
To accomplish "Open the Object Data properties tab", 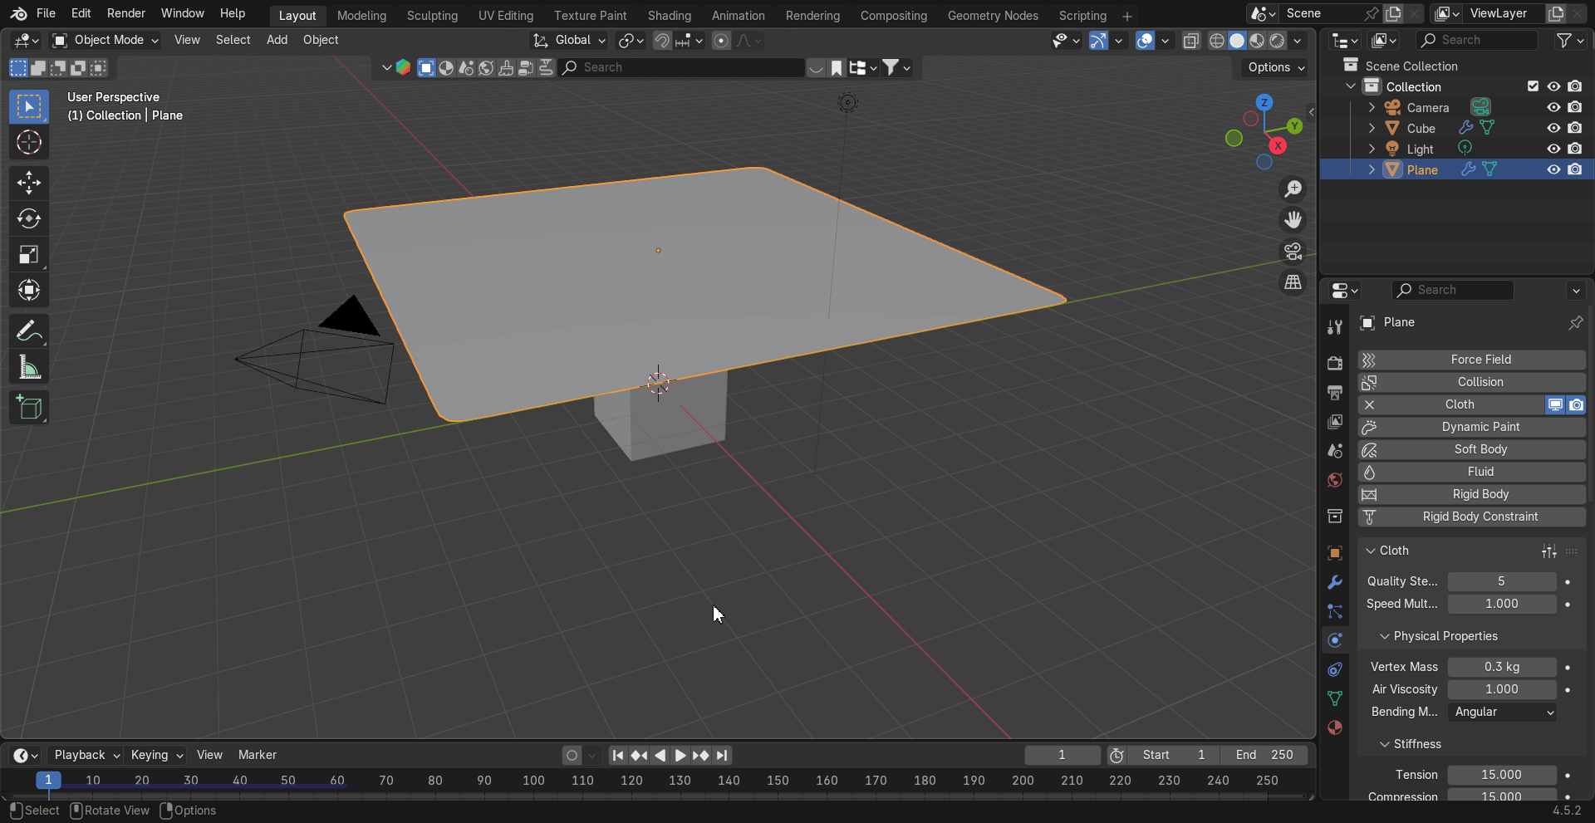I will 1335,698.
